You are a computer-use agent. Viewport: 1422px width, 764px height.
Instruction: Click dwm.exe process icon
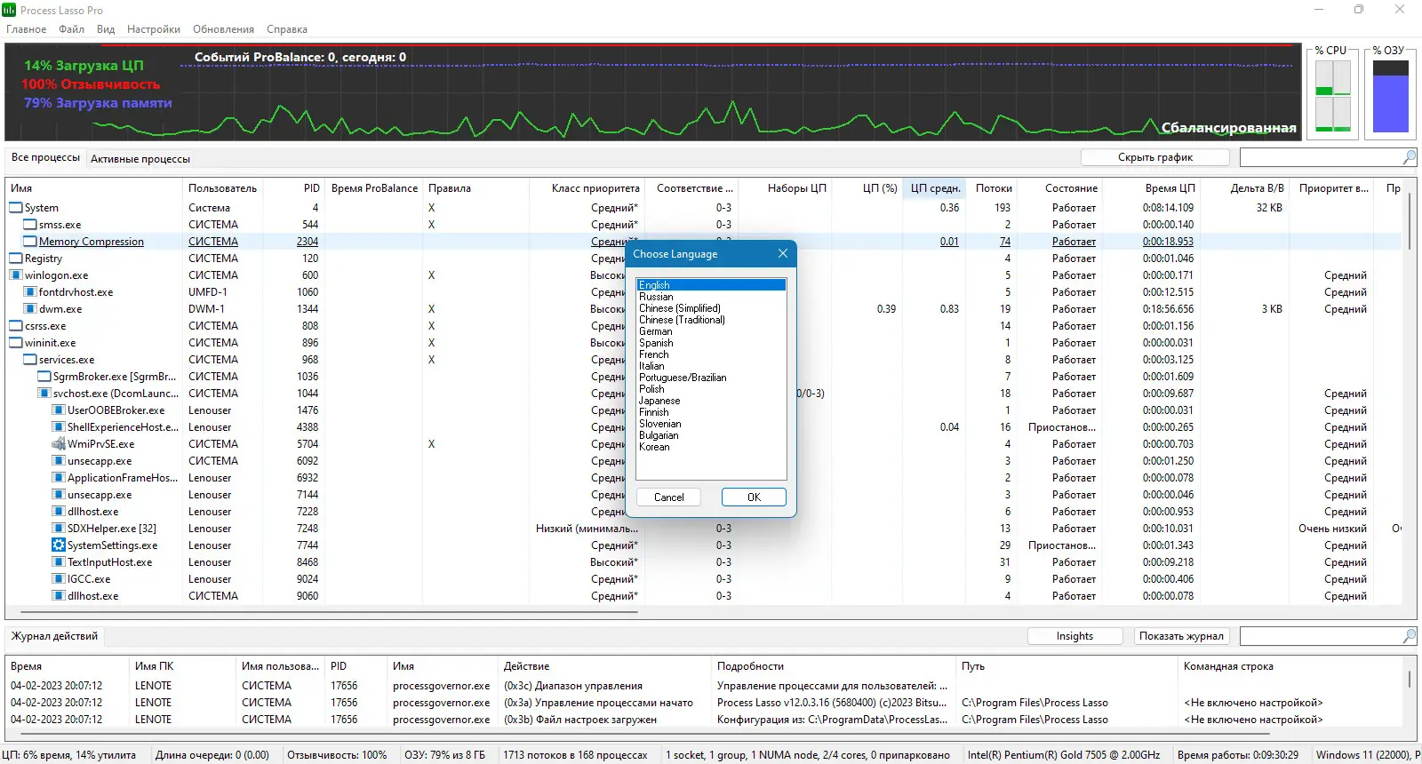pos(30,309)
